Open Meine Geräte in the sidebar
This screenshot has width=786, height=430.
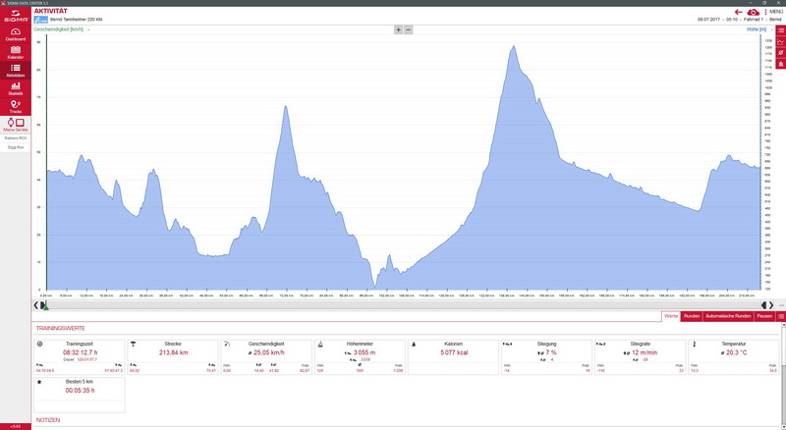point(16,126)
